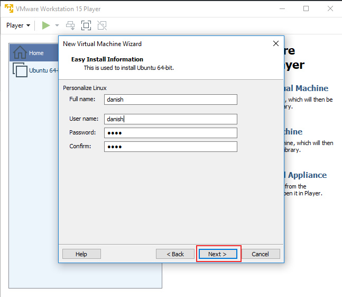
Task: Click into the Confirm password field
Action: (x=171, y=147)
